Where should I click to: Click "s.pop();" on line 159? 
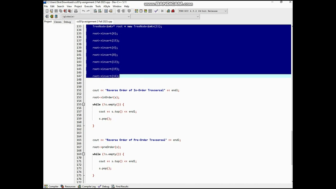point(105,119)
